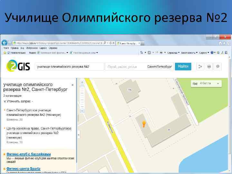Viewport: 232px width, 174px height.
Task: Click the Найти search button
Action: [183, 66]
